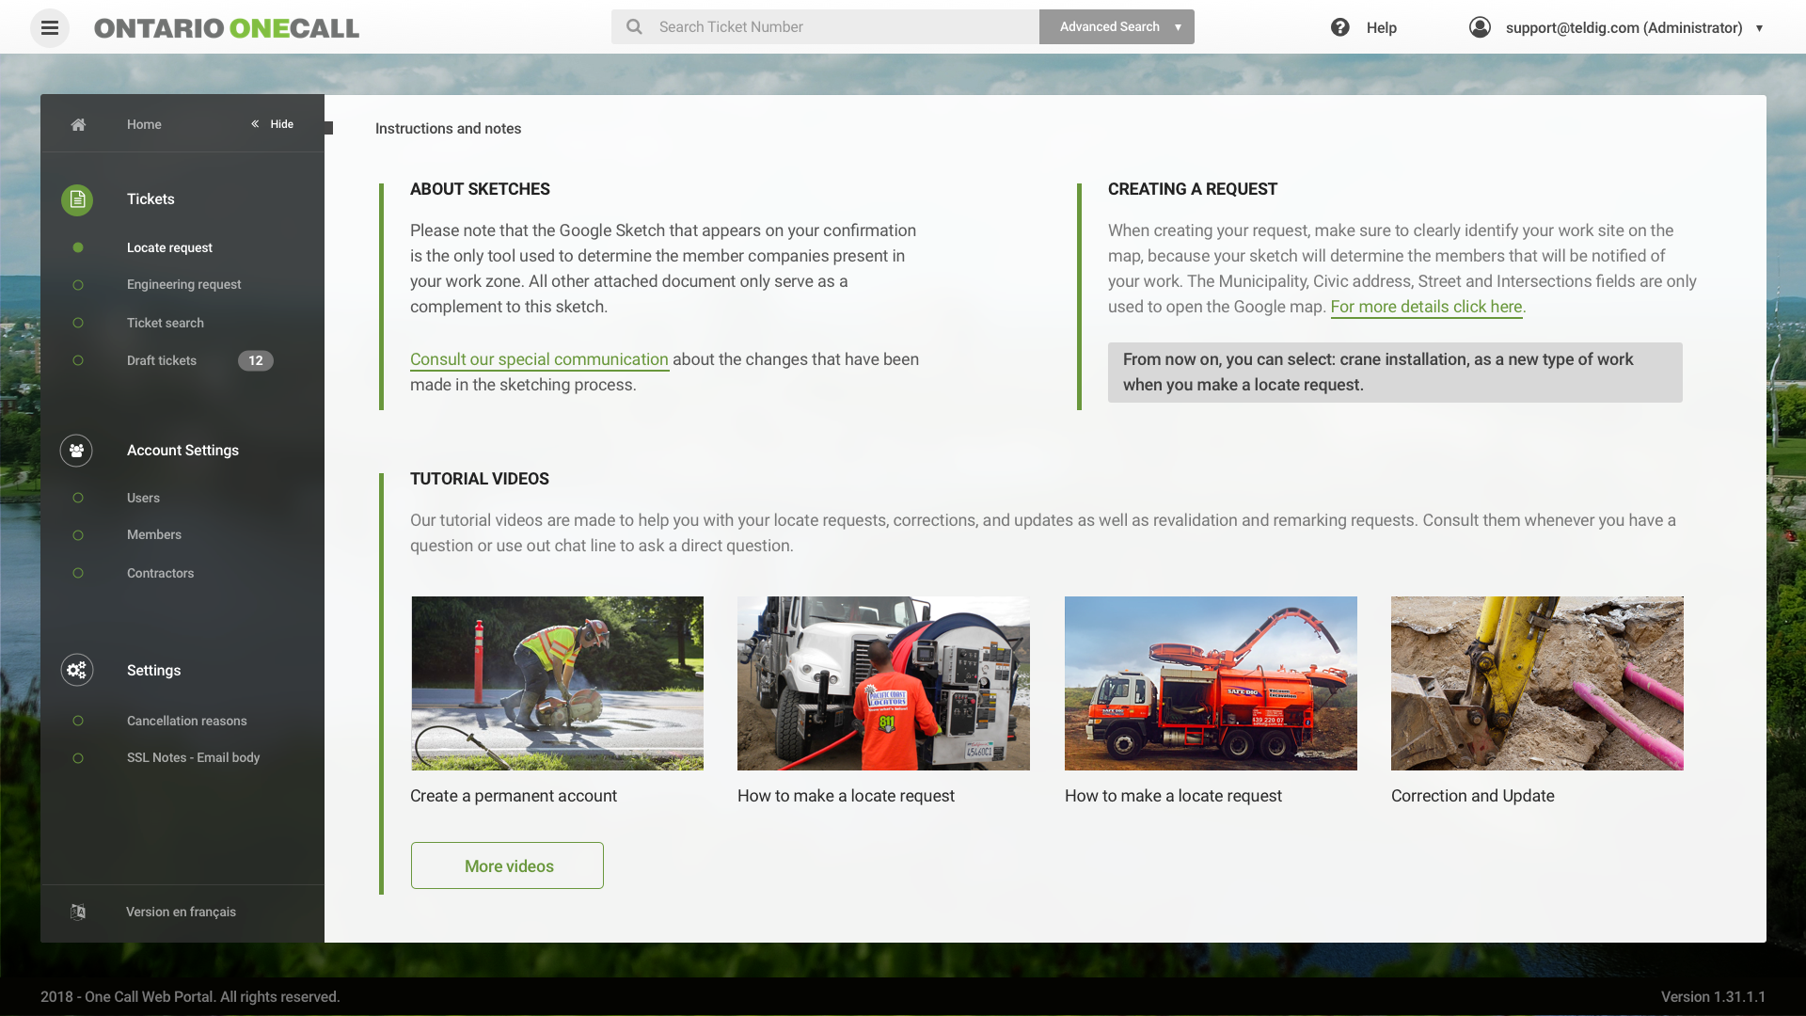Click the Tickets document icon

77,199
